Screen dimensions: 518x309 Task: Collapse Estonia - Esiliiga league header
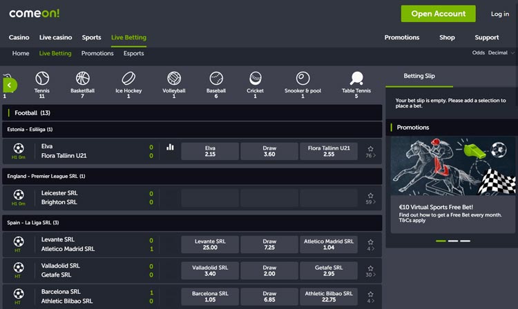click(x=192, y=130)
